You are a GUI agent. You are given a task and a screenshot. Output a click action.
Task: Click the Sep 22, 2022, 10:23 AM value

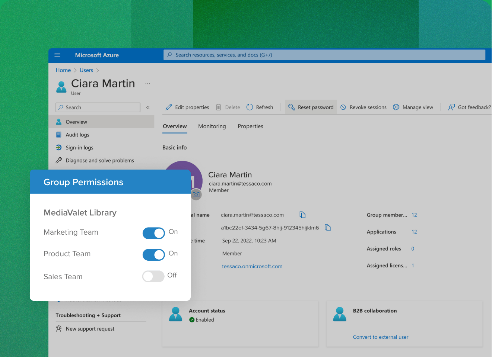click(x=249, y=241)
